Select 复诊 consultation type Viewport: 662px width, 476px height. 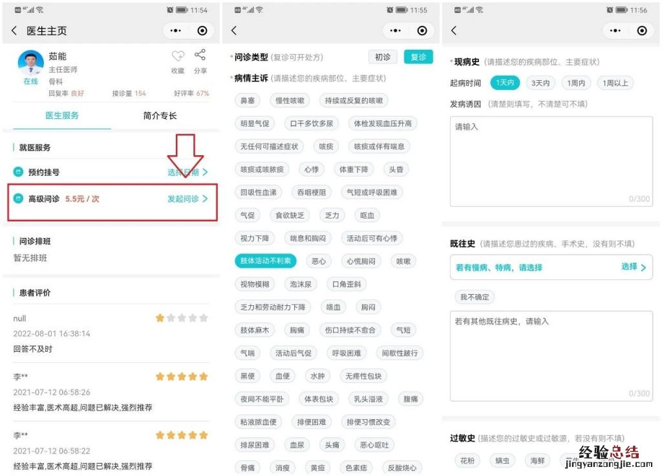[x=418, y=57]
